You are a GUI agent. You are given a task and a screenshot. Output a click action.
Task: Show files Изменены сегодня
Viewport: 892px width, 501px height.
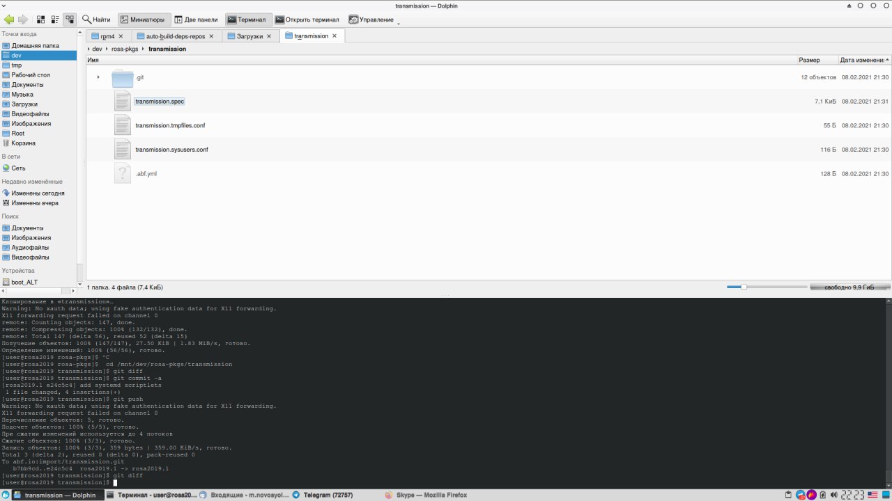pyautogui.click(x=38, y=193)
